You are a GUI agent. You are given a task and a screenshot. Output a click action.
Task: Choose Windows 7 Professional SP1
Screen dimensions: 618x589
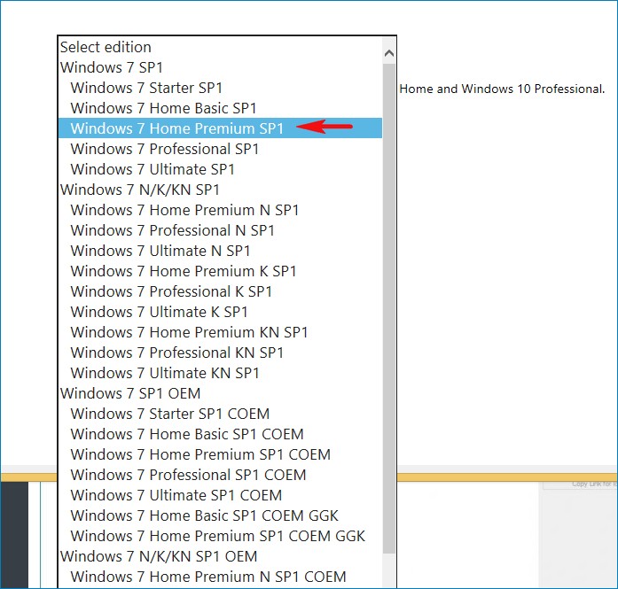pos(220,149)
